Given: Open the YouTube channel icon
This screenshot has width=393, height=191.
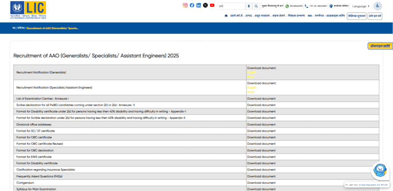Looking at the screenshot, I should 212,5.
